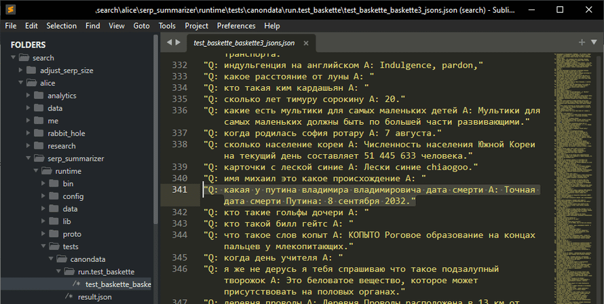Click the serp_summarizer folder icon
Image resolution: width=604 pixels, height=304 pixels.
pos(39,158)
